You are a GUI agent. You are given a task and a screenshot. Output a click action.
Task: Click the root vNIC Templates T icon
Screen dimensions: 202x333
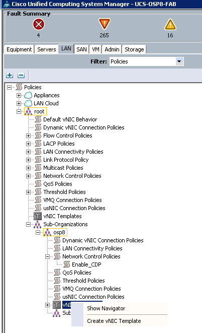coord(38,216)
